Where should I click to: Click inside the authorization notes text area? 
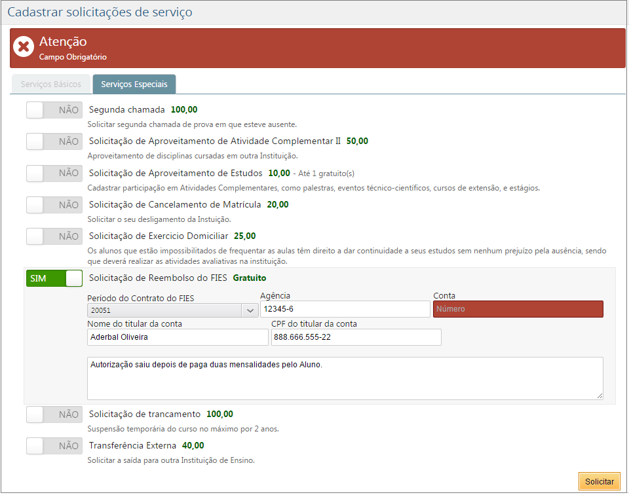coord(345,378)
